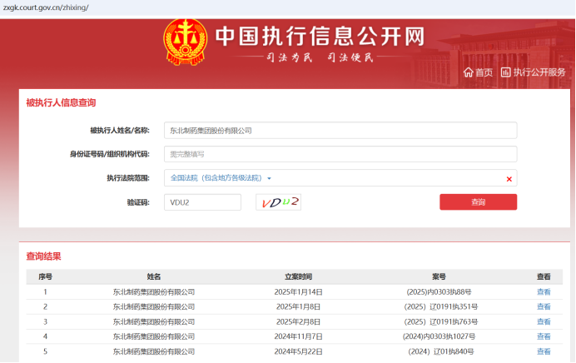Viewport: 576px width, 363px height.
Task: Click the home icon beside 首页
Action: [x=468, y=72]
